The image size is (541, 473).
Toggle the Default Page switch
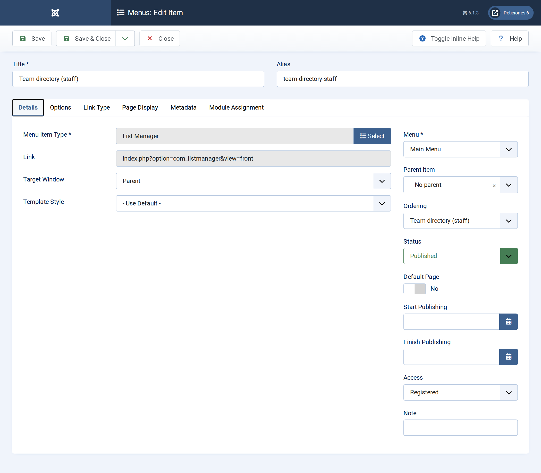415,289
